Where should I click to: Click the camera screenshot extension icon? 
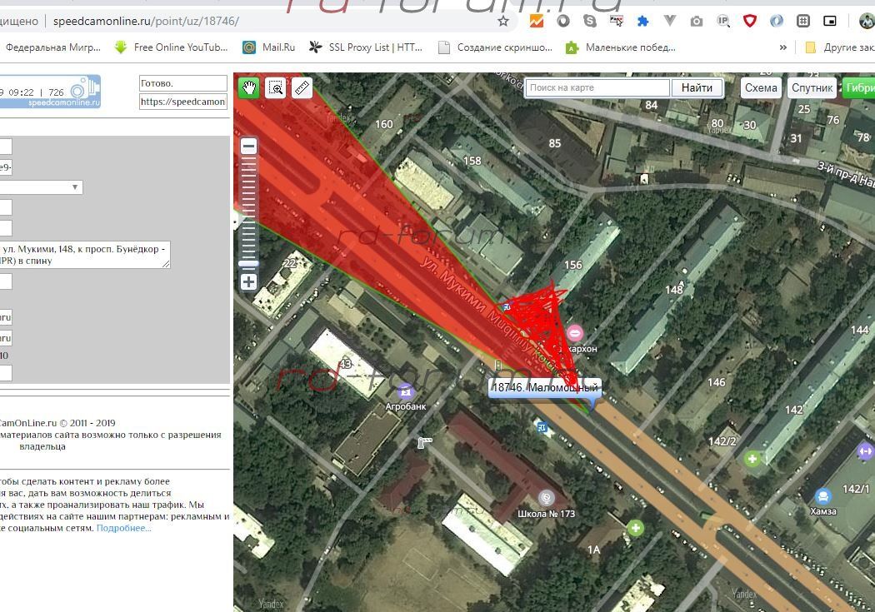pyautogui.click(x=697, y=21)
